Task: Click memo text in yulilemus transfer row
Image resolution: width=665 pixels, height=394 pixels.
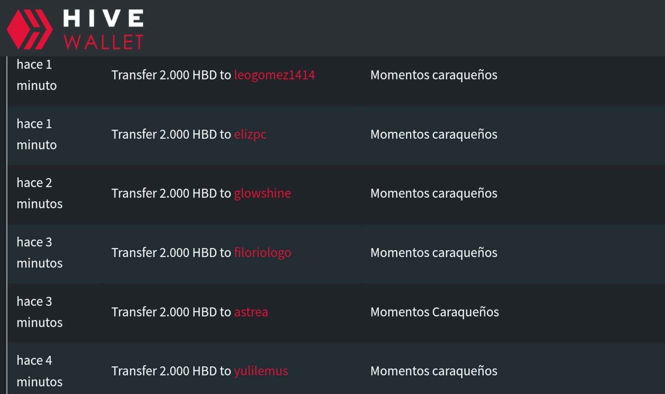Action: [434, 371]
